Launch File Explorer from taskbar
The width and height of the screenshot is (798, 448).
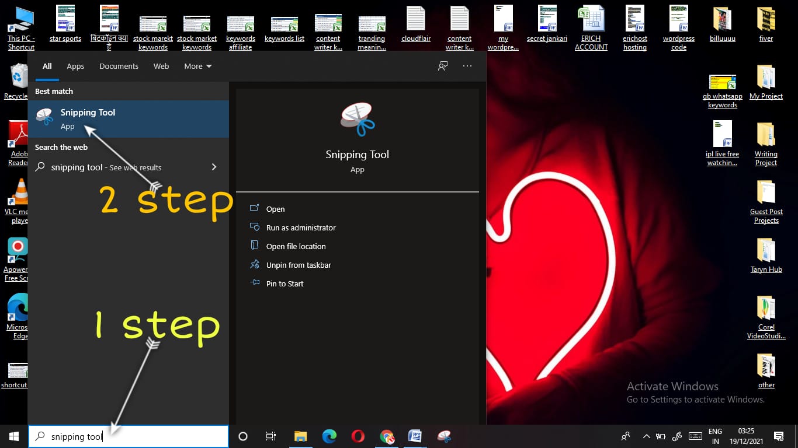point(300,436)
